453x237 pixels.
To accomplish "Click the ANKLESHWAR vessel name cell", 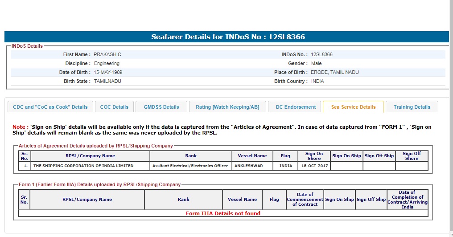I will point(249,166).
